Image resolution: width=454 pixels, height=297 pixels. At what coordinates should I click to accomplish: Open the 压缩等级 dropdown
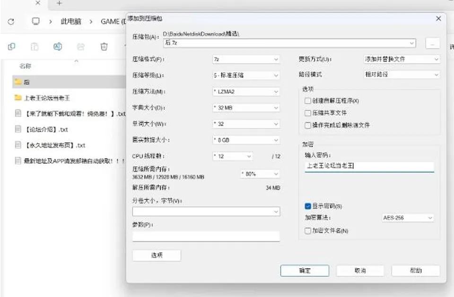[246, 76]
